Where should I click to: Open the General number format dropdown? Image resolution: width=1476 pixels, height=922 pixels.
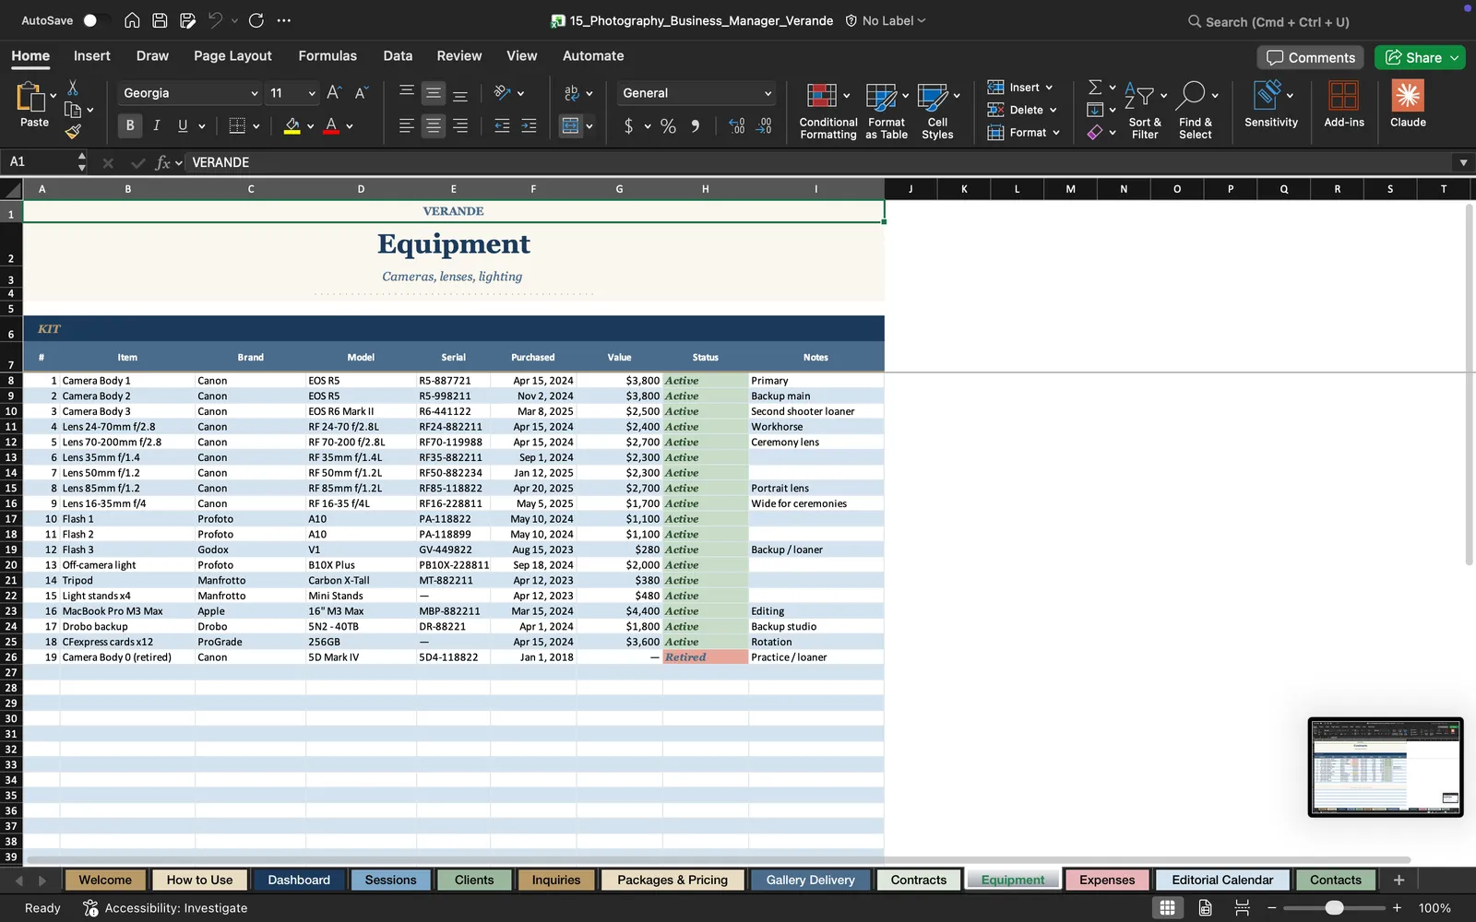(767, 93)
